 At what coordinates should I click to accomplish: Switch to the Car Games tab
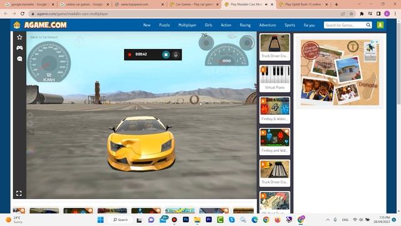point(194,4)
